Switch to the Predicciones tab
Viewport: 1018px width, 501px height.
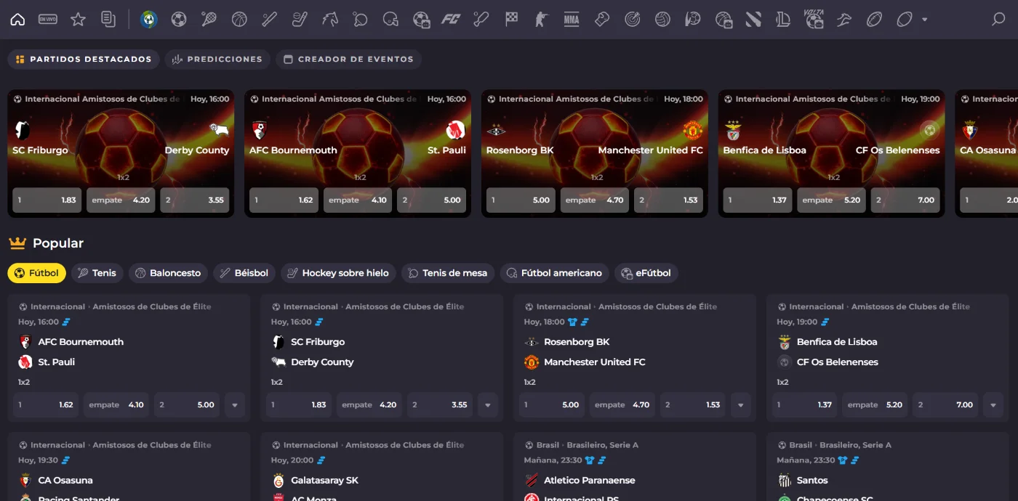tap(217, 60)
